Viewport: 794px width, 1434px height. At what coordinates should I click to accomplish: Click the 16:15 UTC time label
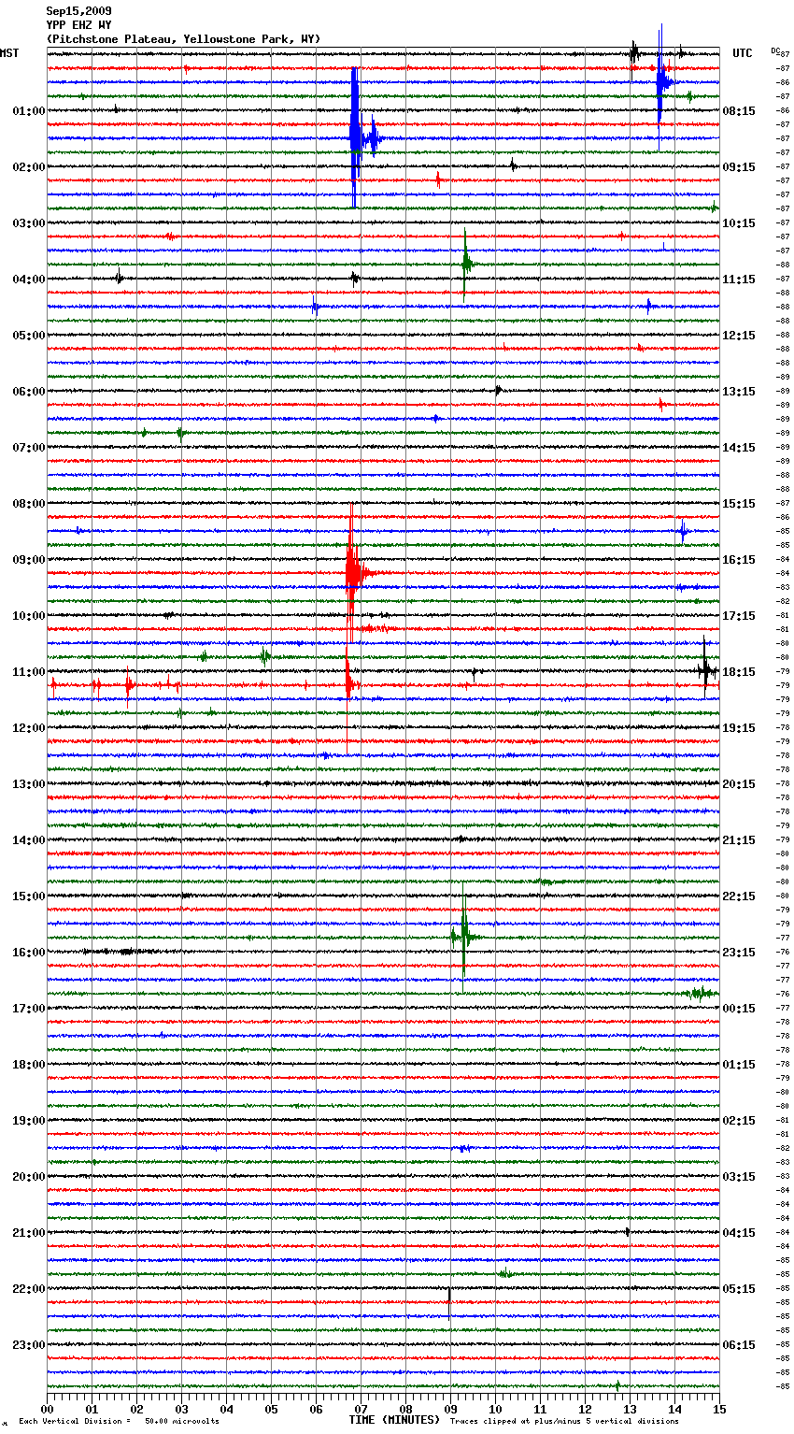point(739,560)
